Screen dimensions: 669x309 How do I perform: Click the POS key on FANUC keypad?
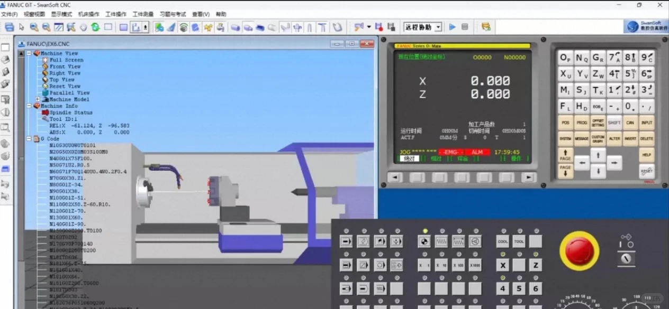pos(566,123)
